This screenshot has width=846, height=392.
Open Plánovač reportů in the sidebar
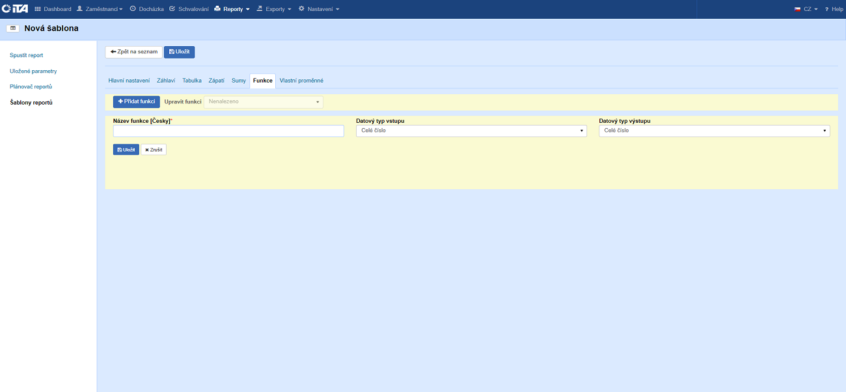(31, 86)
